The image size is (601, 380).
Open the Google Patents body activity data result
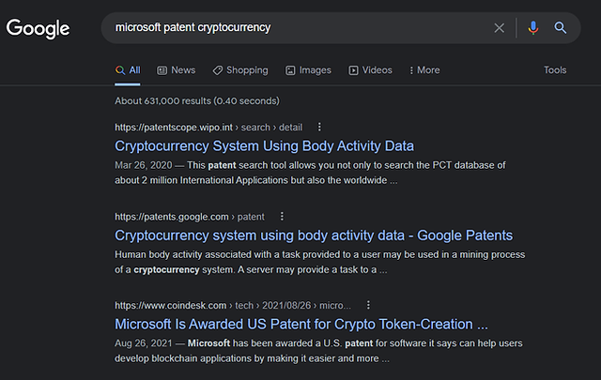pos(314,236)
